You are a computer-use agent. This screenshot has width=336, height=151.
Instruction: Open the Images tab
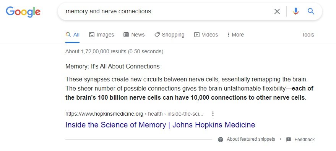(102, 35)
